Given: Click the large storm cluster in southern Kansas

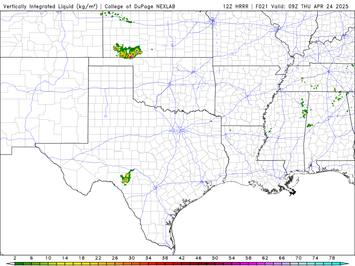Looking at the screenshot, I should pos(128,51).
